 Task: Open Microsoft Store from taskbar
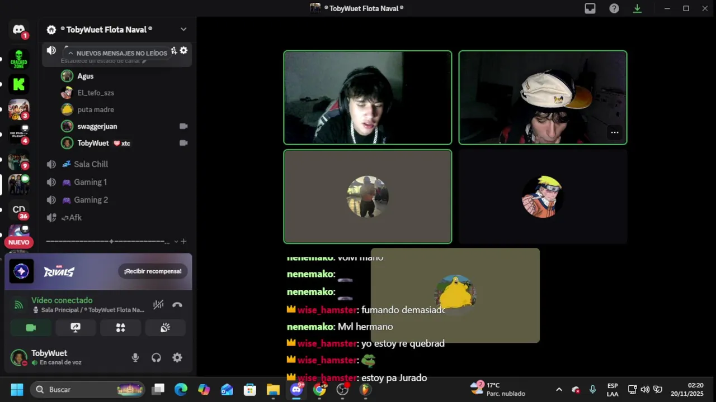[x=250, y=389]
